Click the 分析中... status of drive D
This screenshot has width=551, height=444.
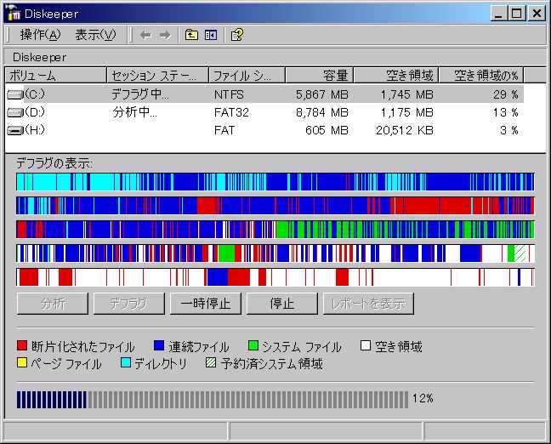135,112
